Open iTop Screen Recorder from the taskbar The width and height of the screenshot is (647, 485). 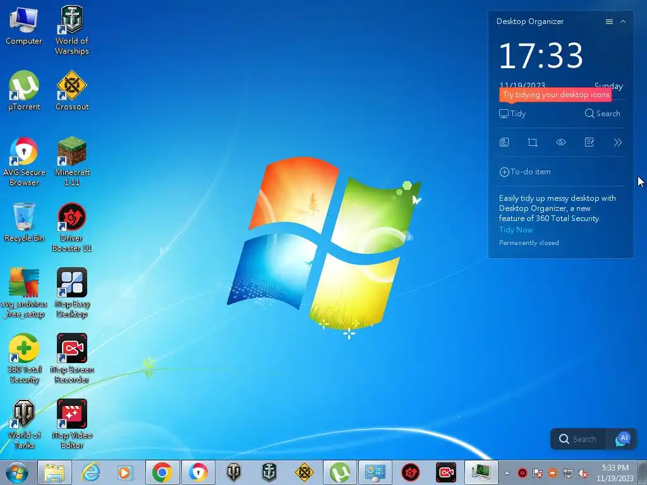[446, 472]
